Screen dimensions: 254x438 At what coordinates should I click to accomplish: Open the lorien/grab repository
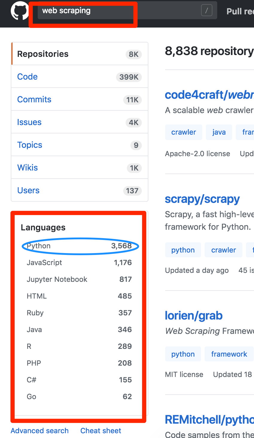coord(194,316)
